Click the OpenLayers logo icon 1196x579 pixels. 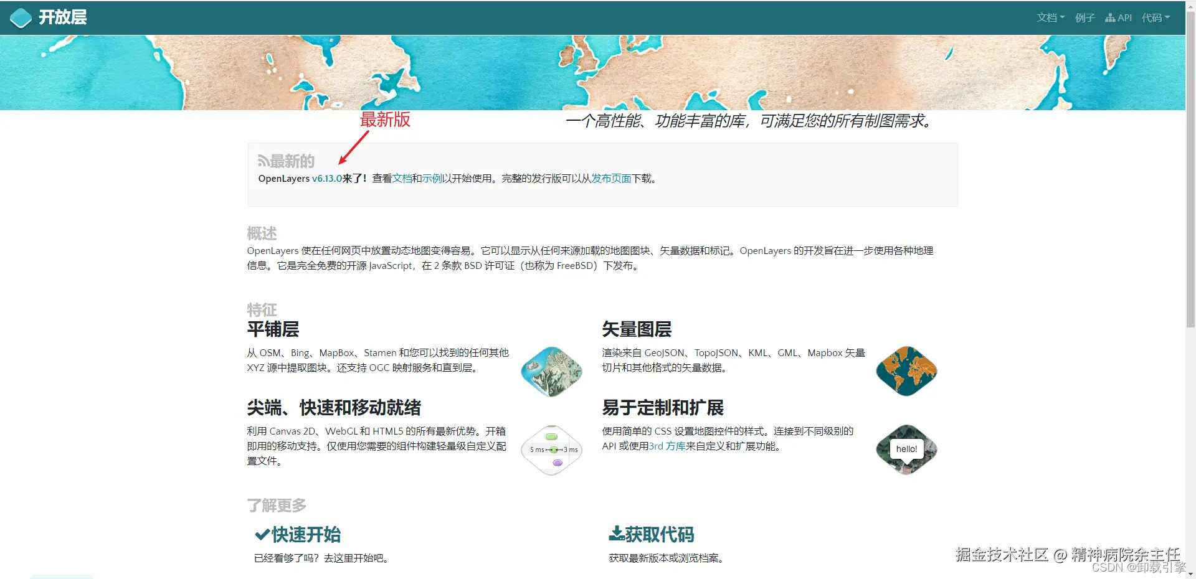point(21,17)
